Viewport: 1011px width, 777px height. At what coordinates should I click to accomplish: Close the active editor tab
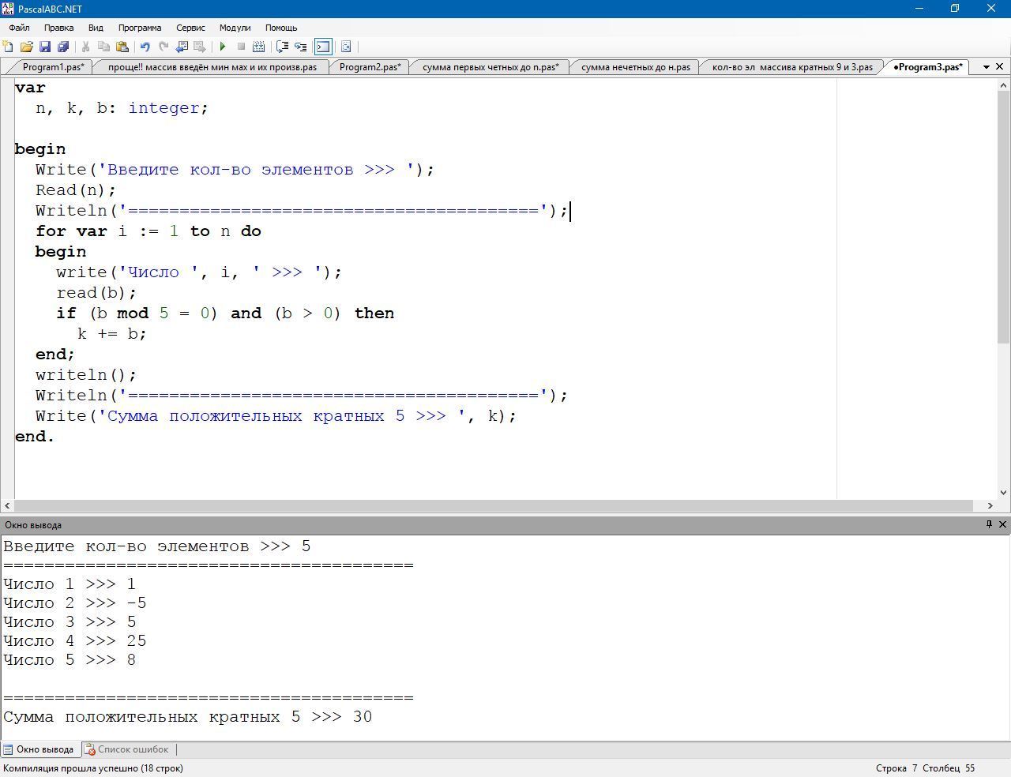[x=1000, y=67]
